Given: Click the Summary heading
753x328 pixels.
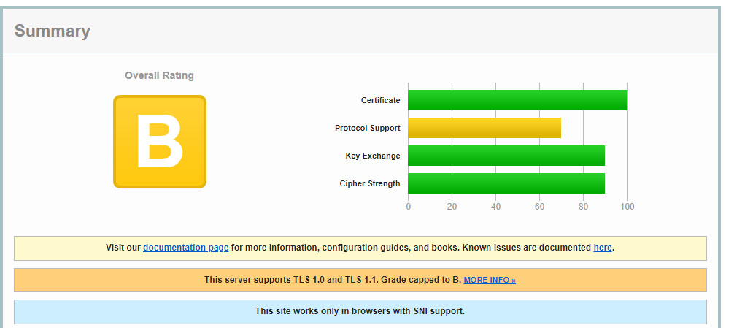Looking at the screenshot, I should [53, 31].
